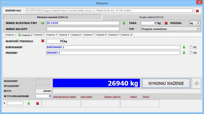Viewport: 204px width, 114px height.
Task: Click the Wartość podziału field showing 50
Action: 55,41
